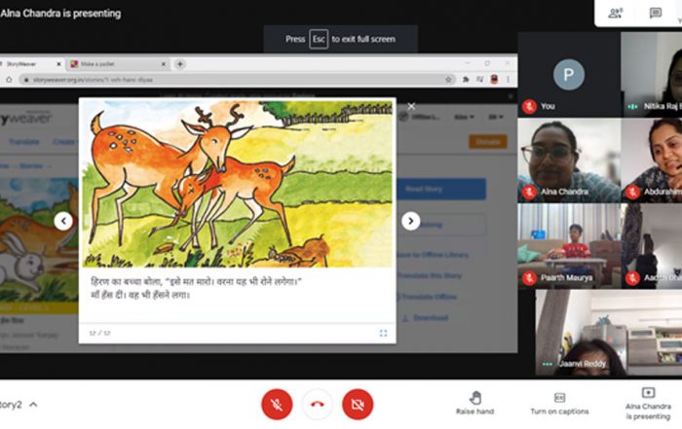Go to the previous story page arrow
Viewport: 682px width, 429px height.
63,221
